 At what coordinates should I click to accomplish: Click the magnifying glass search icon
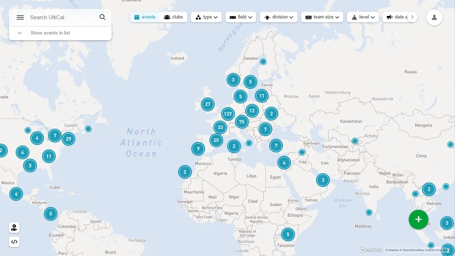click(x=102, y=17)
